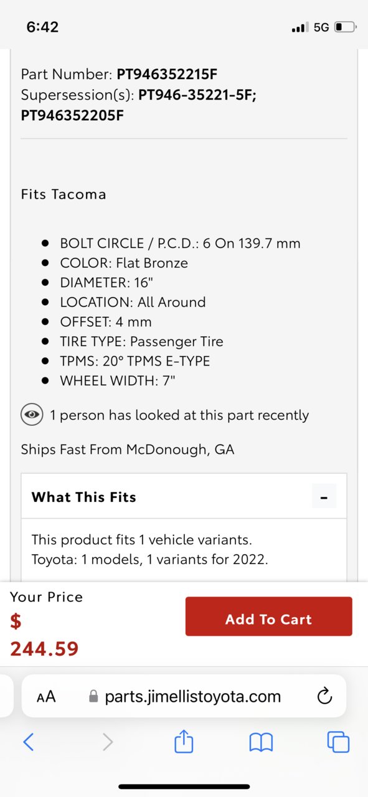Tap the home indicator bar at the bottom
This screenshot has width=368, height=797.
(x=184, y=787)
